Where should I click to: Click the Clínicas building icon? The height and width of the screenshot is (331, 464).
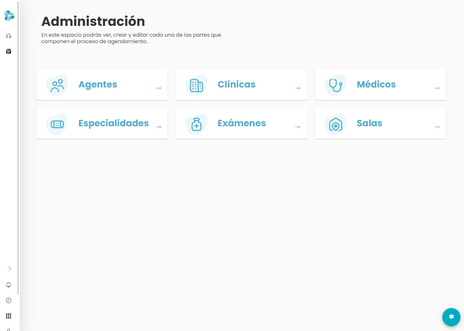[x=196, y=85]
